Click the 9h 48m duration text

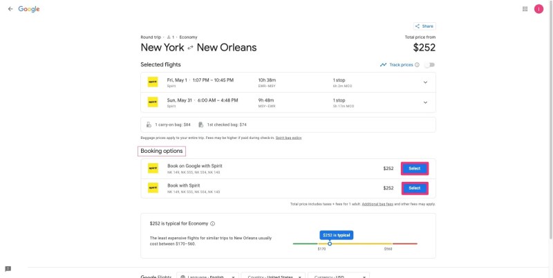(266, 100)
